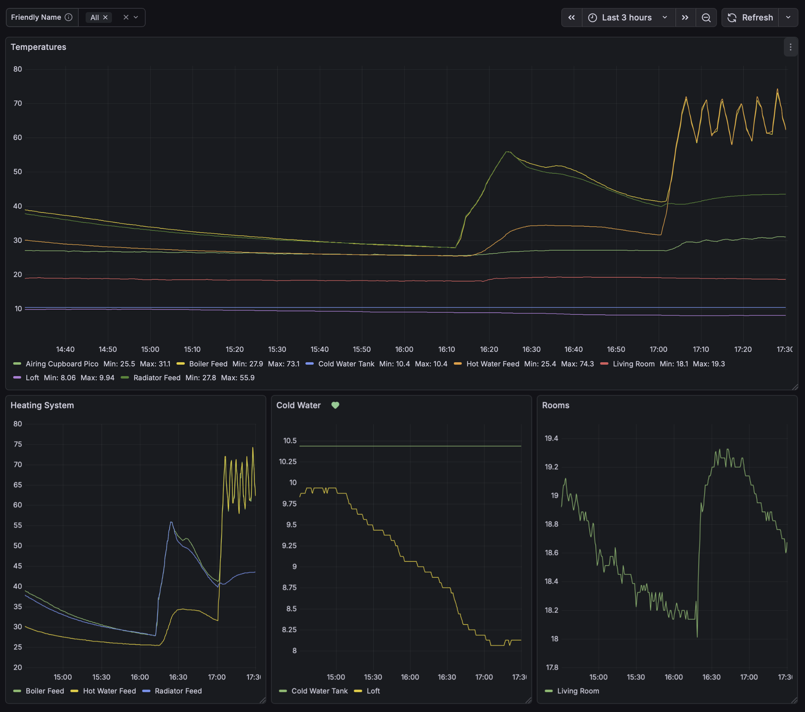This screenshot has width=805, height=712.
Task: Click the info icon beside Friendly Name
Action: point(69,17)
